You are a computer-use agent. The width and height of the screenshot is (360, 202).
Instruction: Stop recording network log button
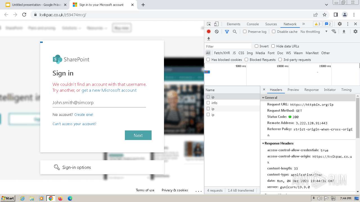[x=209, y=32]
